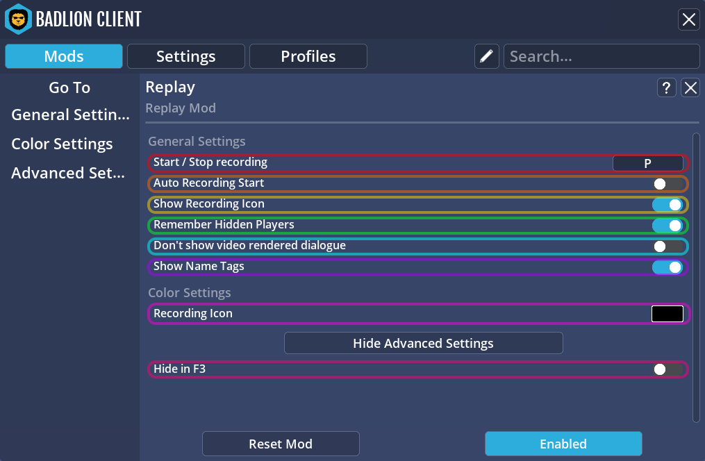The image size is (705, 461).
Task: Disable Show Name Tags toggle
Action: click(667, 267)
